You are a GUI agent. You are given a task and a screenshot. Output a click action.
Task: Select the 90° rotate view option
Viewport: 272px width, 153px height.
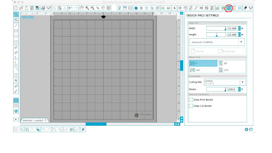coord(232,63)
